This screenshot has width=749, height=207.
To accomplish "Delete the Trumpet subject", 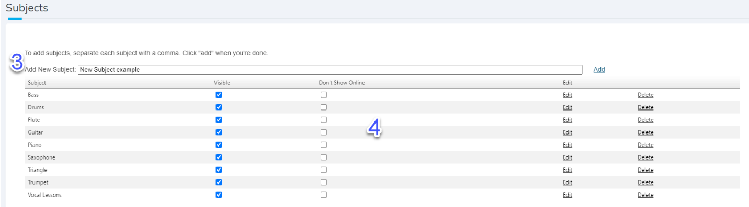I will point(645,182).
